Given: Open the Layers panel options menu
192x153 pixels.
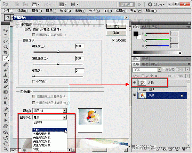Looking at the screenshot, I should pyautogui.click(x=188, y=64).
